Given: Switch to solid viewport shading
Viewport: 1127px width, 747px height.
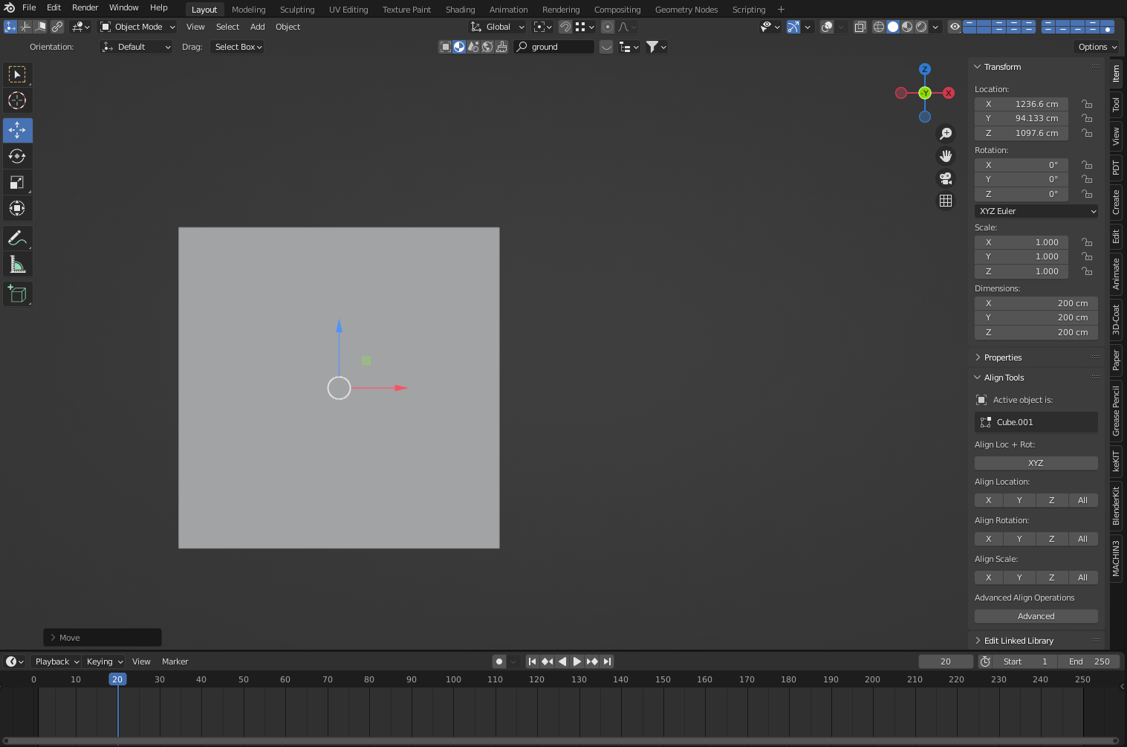Looking at the screenshot, I should tap(893, 27).
